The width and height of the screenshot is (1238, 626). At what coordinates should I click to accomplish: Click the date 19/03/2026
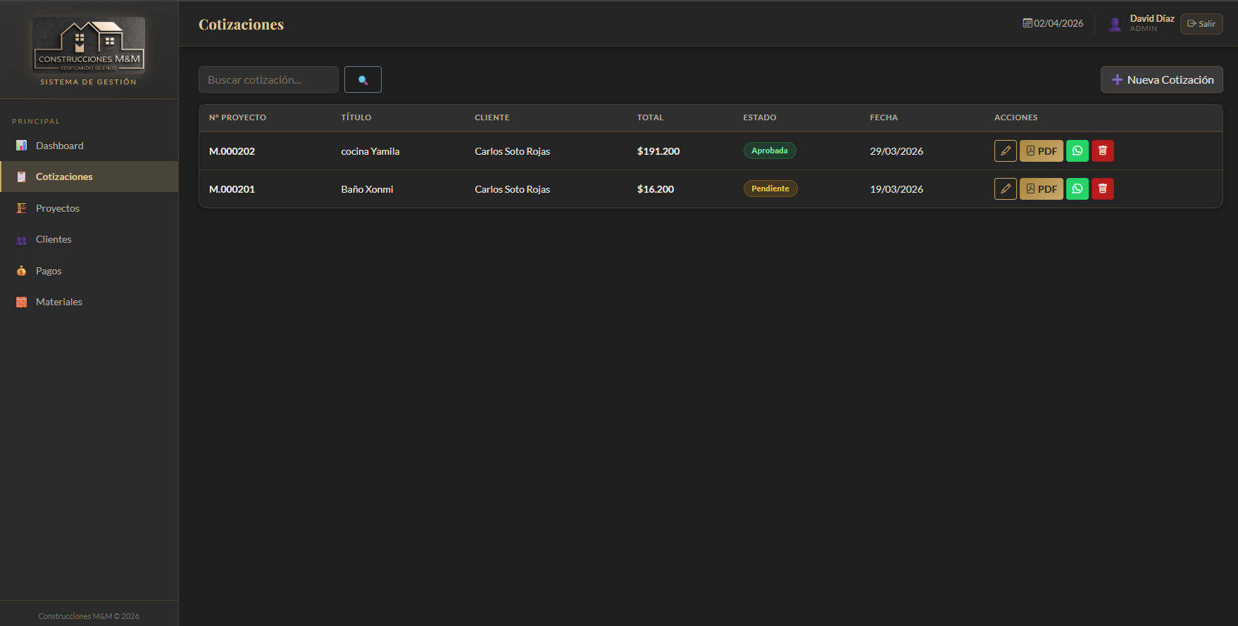click(x=896, y=189)
